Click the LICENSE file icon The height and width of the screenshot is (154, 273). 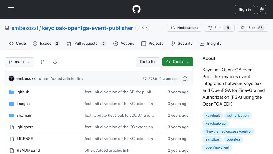coord(12,139)
